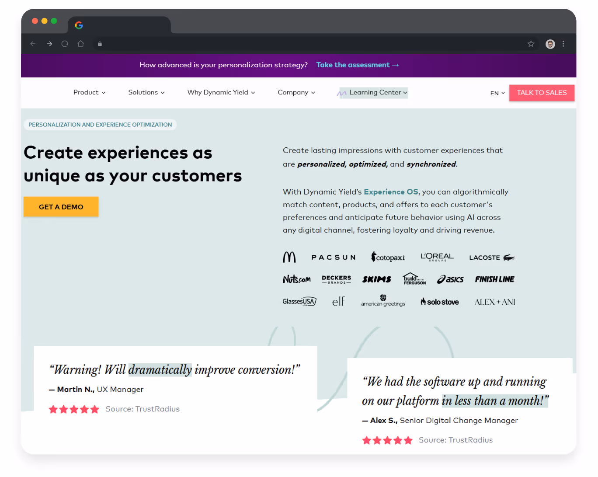Click the Nuts.com logo
598x477 pixels.
click(296, 279)
